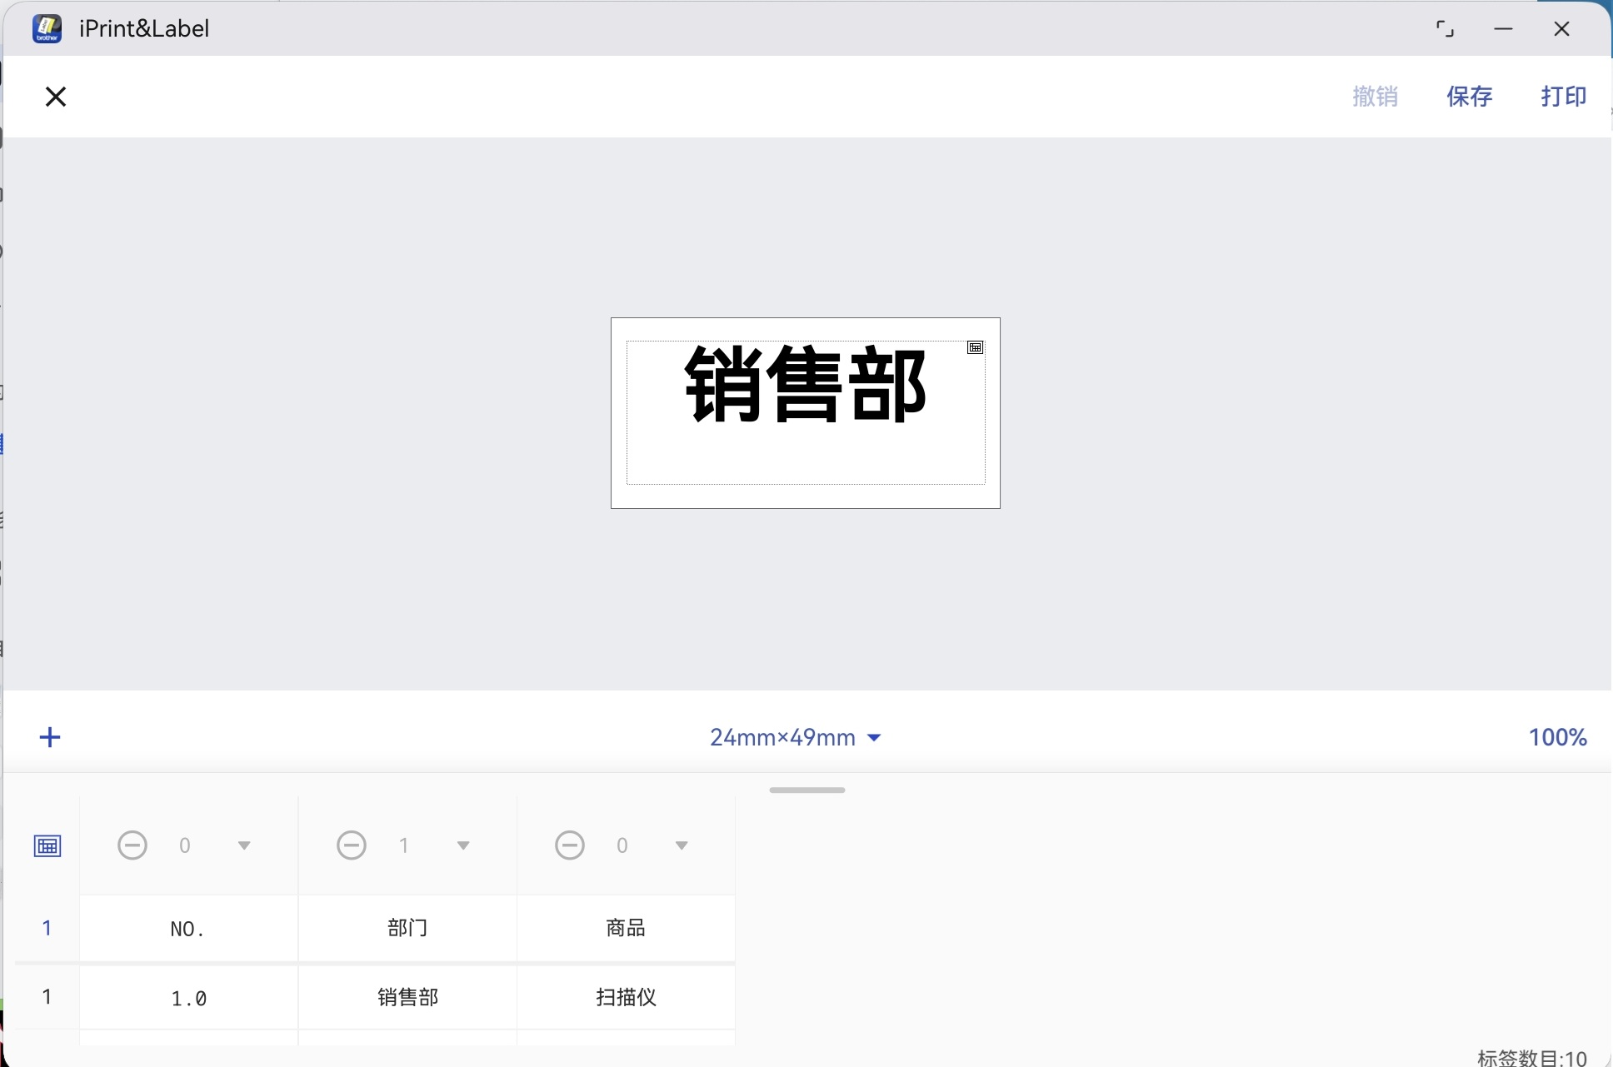Expand dropdown arrow of NO. column
Screen dimensions: 1613x1067
click(244, 845)
